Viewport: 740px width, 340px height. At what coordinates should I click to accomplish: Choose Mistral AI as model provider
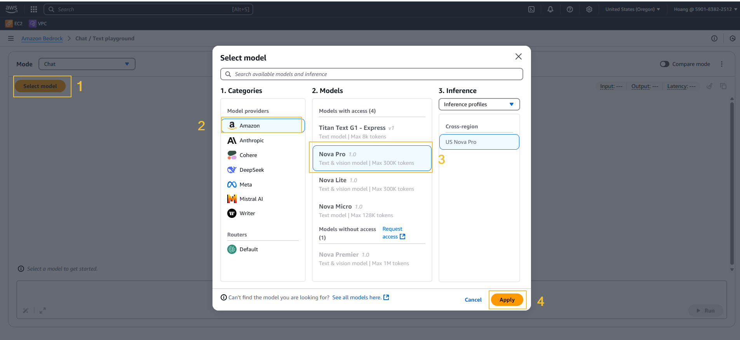pos(263,199)
